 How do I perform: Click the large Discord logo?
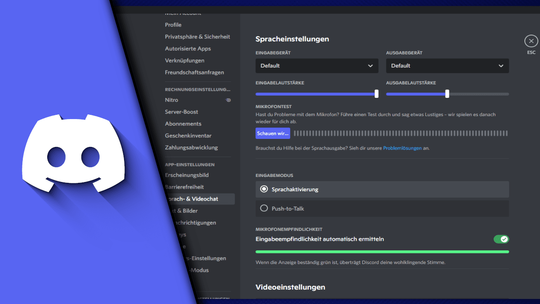[73, 153]
